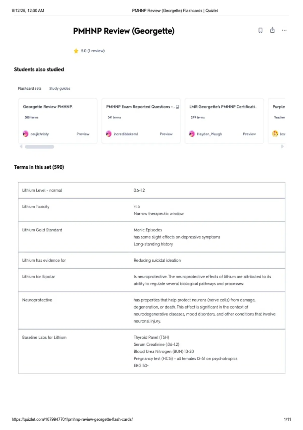Preview the Georgette Review PMHNP set
Viewport: 303px width, 430px height.
(83, 134)
